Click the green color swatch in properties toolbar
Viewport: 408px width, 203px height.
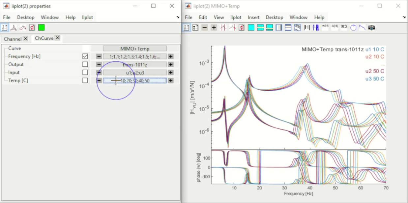[41, 28]
